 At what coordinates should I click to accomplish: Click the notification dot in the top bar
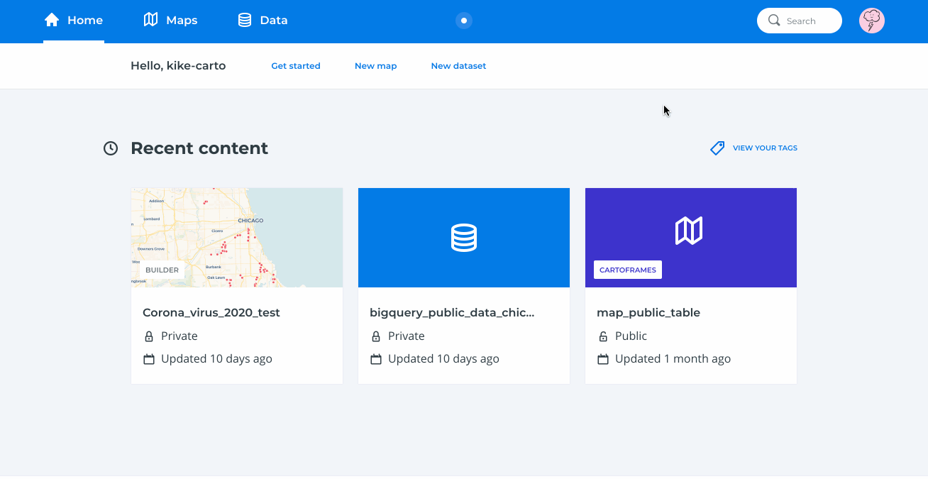point(464,21)
